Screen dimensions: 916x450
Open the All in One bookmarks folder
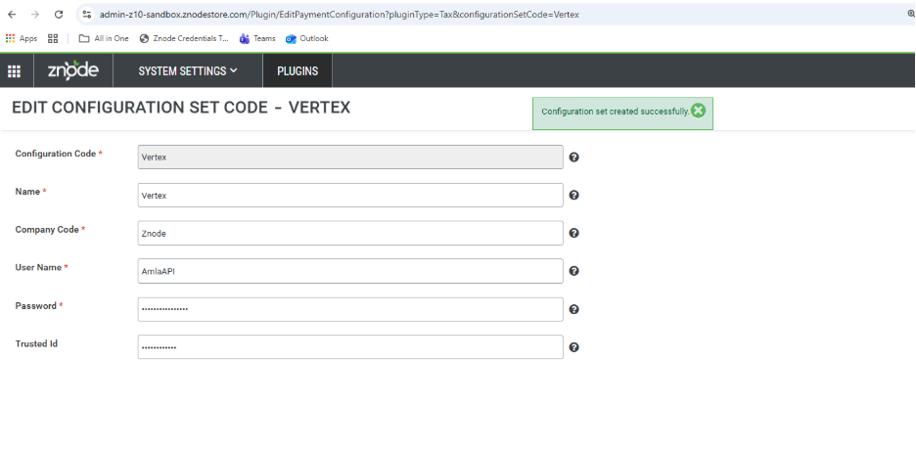click(x=104, y=38)
